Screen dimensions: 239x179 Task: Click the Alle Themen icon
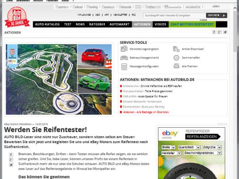(176, 66)
